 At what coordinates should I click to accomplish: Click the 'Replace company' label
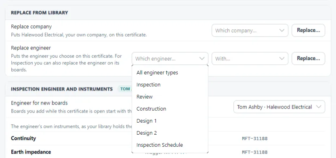(31, 27)
